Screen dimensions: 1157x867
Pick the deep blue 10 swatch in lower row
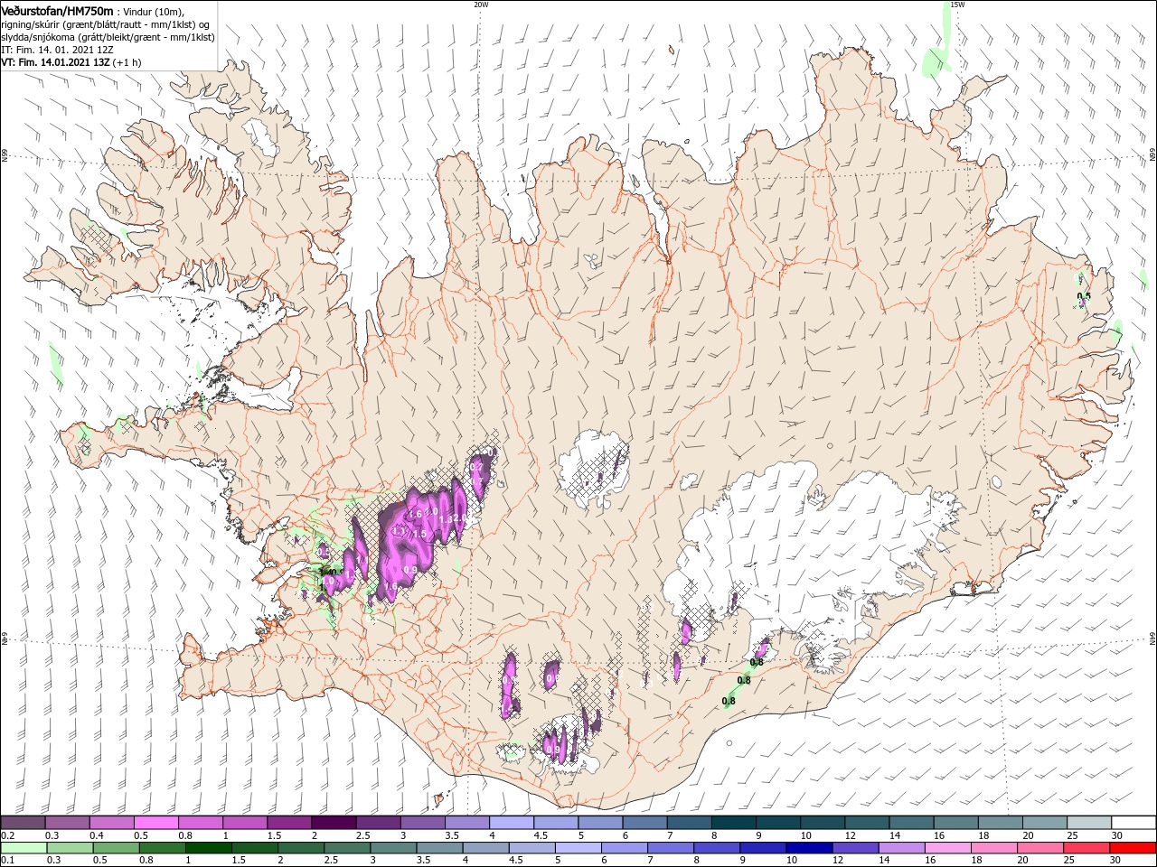click(x=808, y=848)
